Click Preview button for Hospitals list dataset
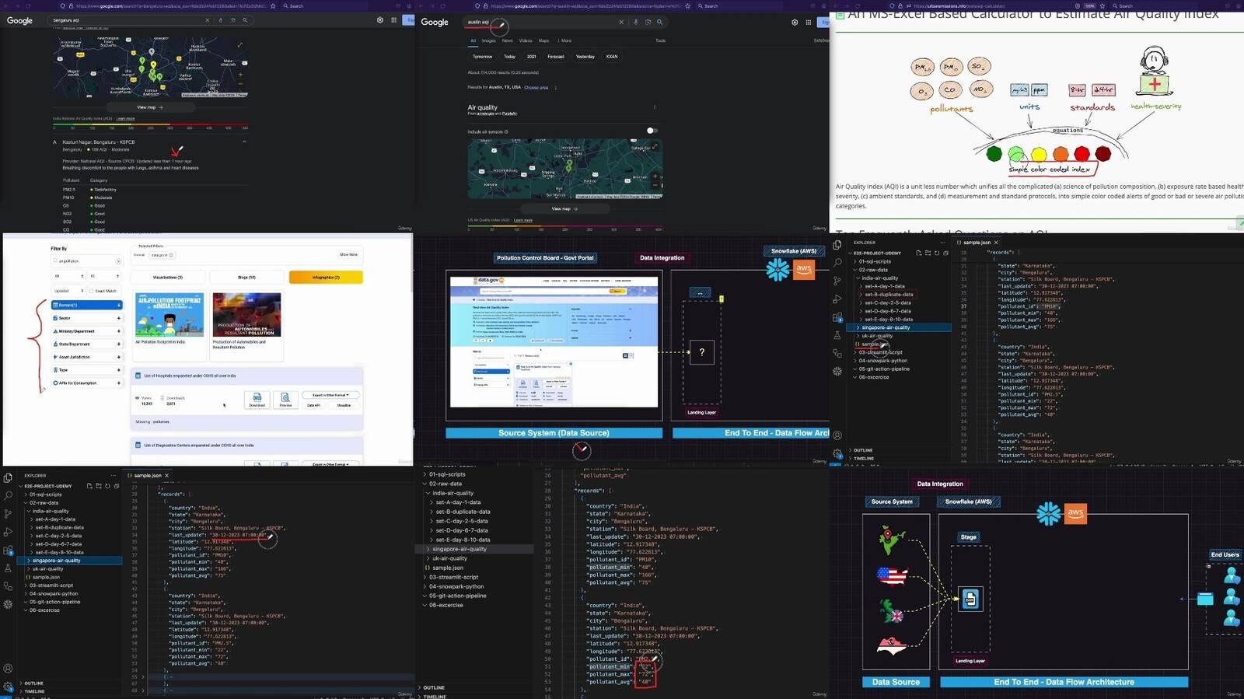The width and height of the screenshot is (1244, 699). pyautogui.click(x=285, y=399)
